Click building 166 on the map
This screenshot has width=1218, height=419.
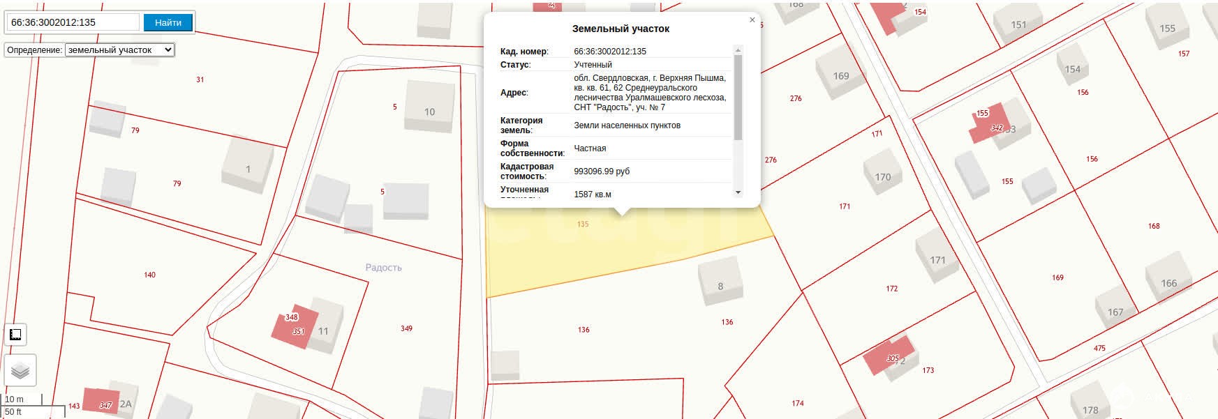[1168, 280]
